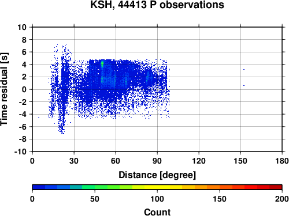Click y-axis tick label "8"

[x=24, y=40]
